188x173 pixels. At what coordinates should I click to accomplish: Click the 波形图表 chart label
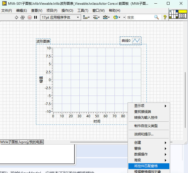(43, 41)
